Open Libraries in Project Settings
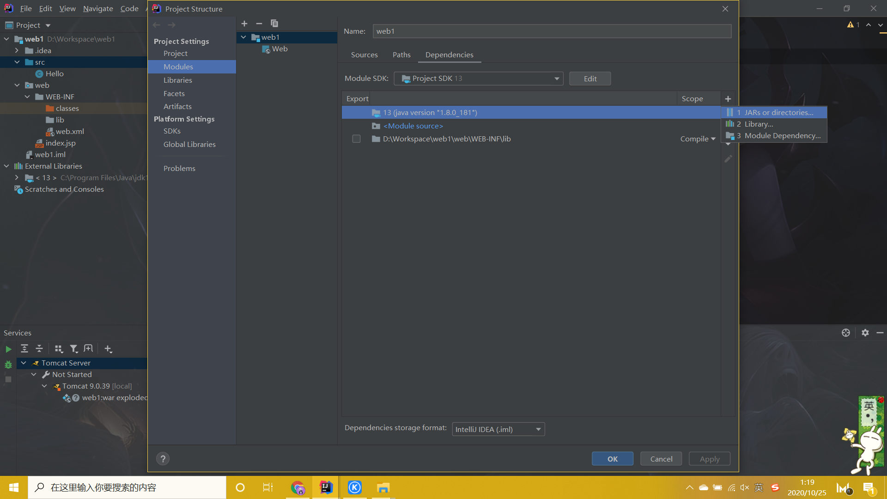 [177, 80]
